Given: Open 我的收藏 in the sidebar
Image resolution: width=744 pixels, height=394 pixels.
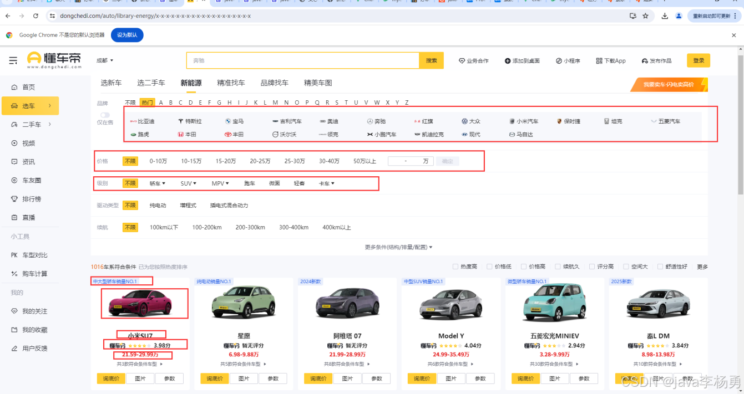Looking at the screenshot, I should pyautogui.click(x=29, y=330).
